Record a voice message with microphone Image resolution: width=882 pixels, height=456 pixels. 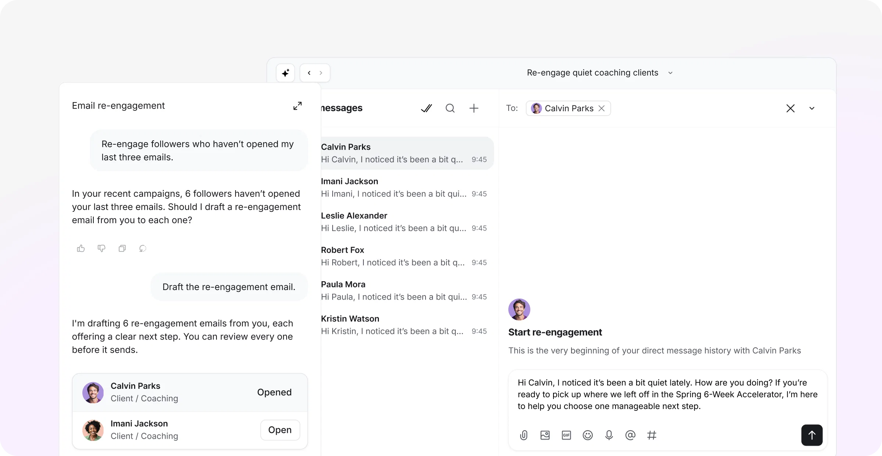pyautogui.click(x=609, y=435)
